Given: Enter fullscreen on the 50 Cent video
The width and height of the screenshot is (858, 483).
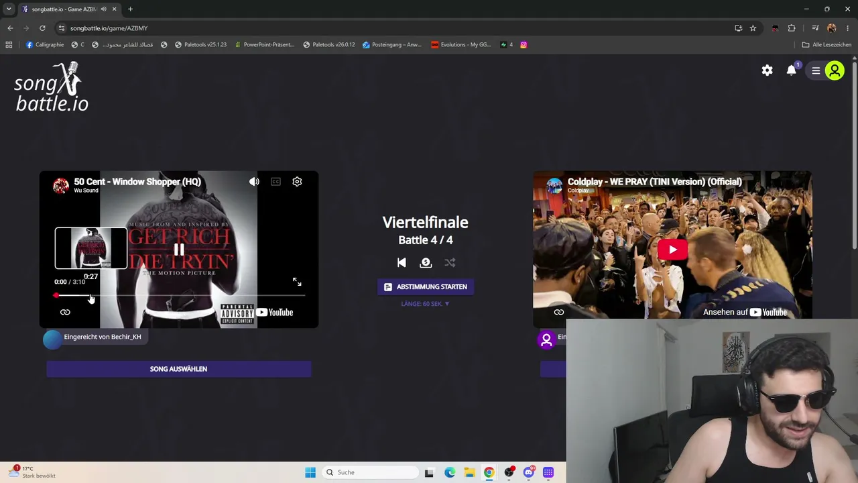Looking at the screenshot, I should tap(297, 282).
